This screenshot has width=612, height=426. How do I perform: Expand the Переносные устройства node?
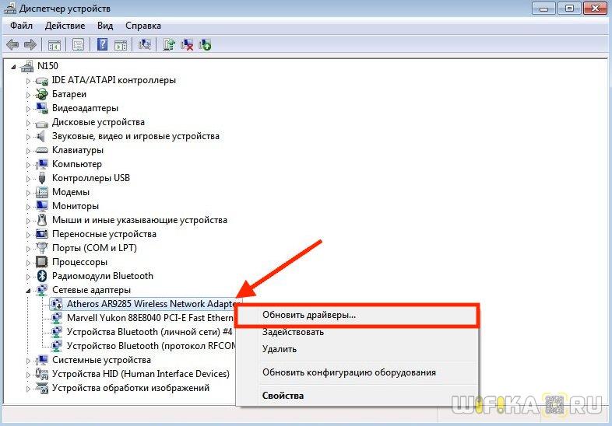(28, 235)
